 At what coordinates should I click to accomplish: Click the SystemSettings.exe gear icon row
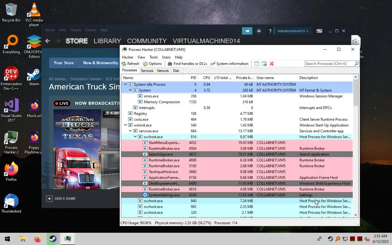(237, 195)
